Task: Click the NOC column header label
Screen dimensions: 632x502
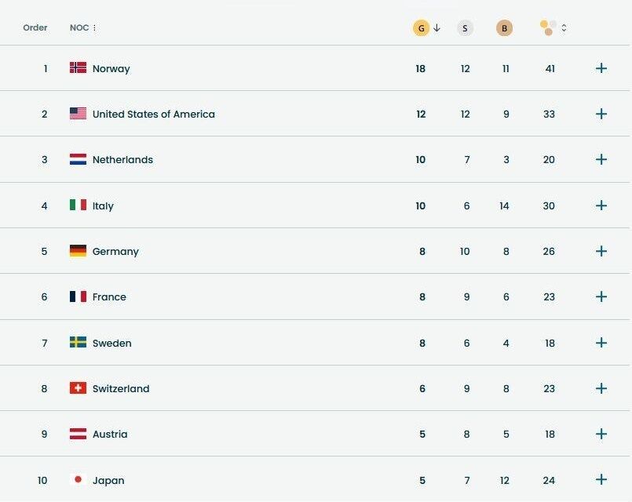Action: pyautogui.click(x=79, y=28)
